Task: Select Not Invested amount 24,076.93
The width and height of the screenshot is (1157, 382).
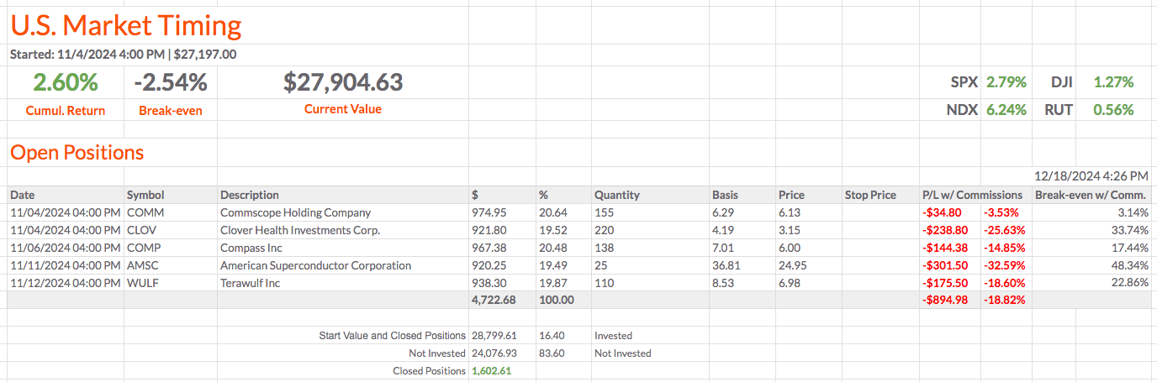Action: (494, 353)
